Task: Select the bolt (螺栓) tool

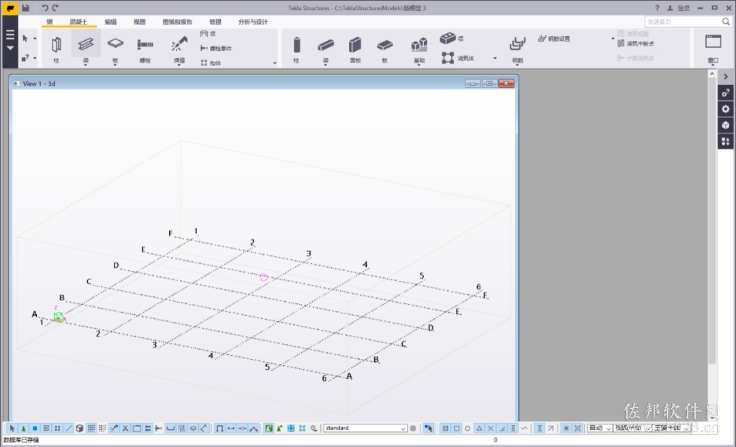Action: coord(145,49)
